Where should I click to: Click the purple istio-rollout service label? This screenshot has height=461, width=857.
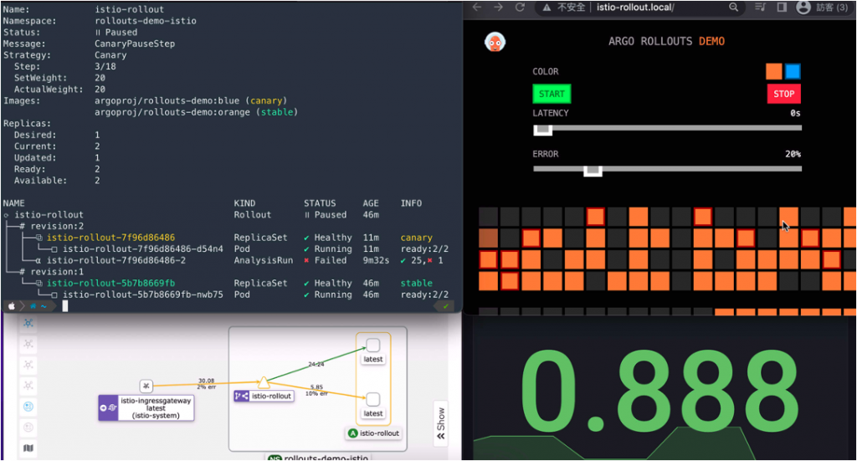point(264,396)
